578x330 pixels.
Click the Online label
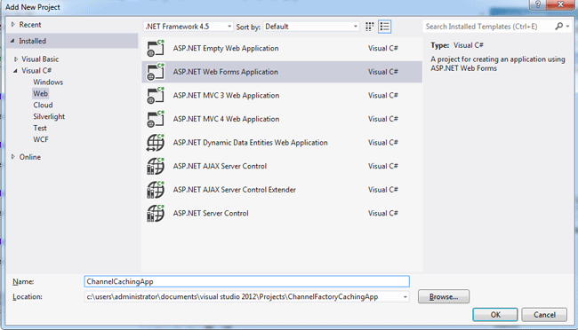point(30,157)
